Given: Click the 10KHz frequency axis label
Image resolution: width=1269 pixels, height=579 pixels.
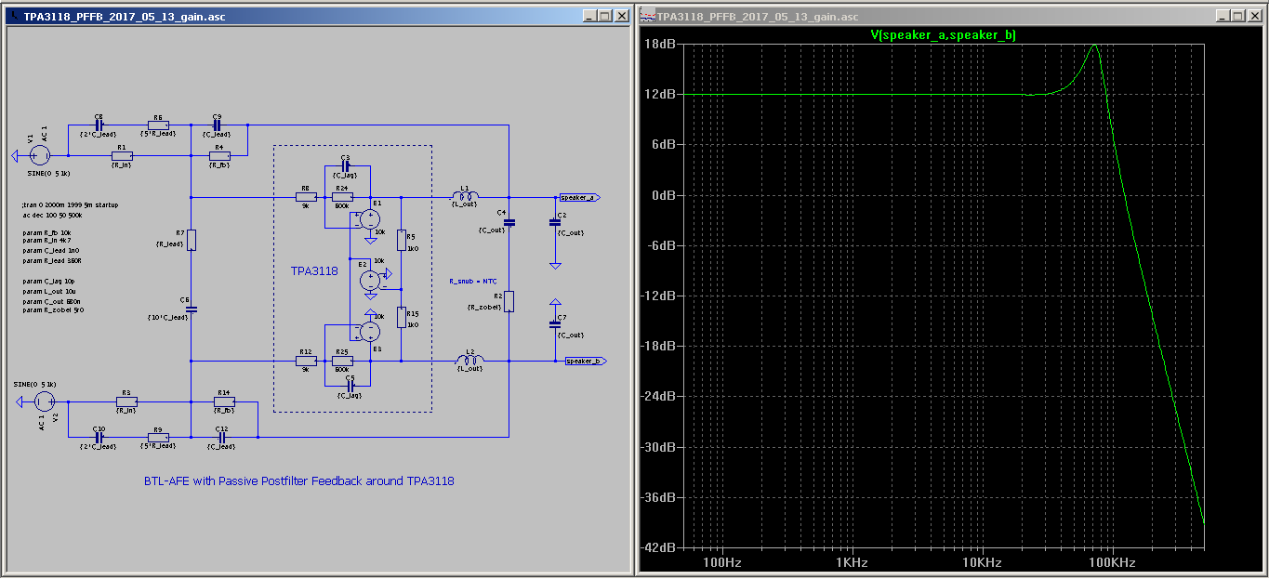Looking at the screenshot, I should tap(981, 563).
